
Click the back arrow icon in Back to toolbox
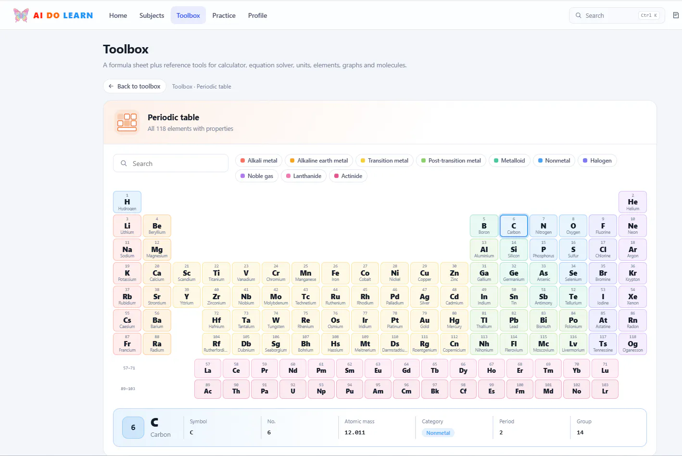[111, 86]
